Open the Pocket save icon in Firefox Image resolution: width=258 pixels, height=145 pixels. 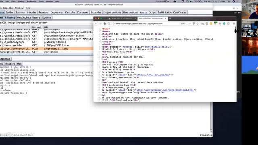pyautogui.click(x=194, y=23)
